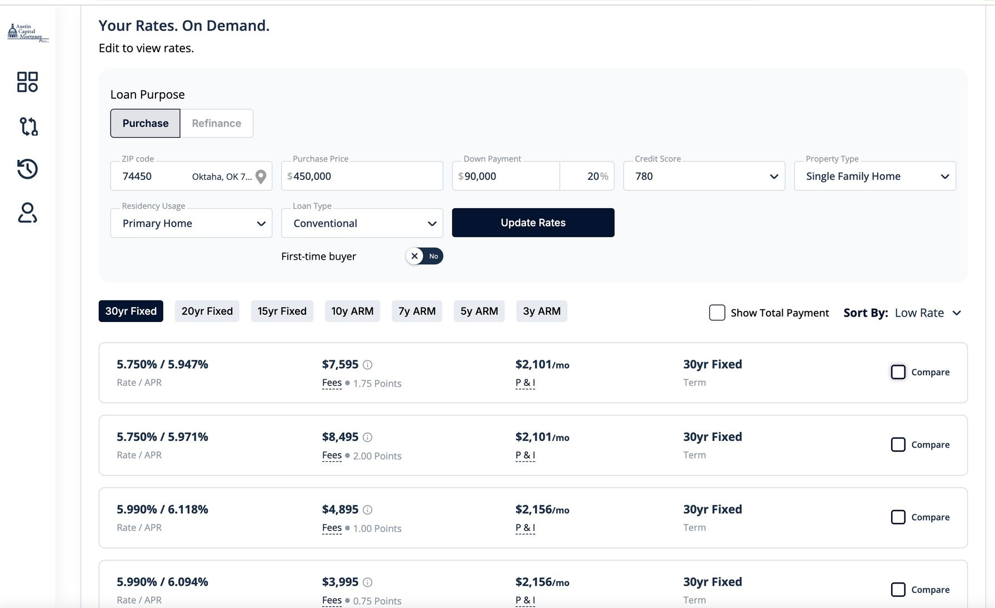Open the user profile sidebar icon
995x608 pixels.
click(x=27, y=213)
